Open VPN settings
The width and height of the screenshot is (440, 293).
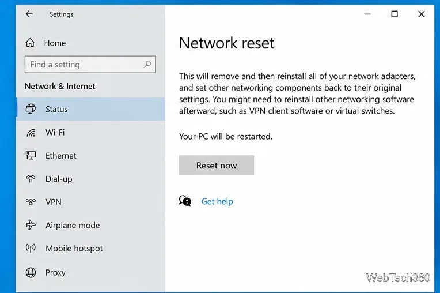(x=90, y=202)
